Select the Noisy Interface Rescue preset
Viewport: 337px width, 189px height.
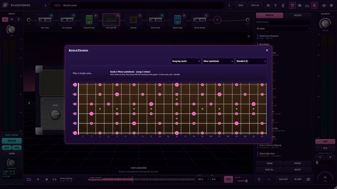point(284,146)
